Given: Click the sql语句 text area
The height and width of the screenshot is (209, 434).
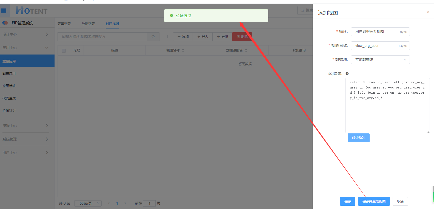Looking at the screenshot, I should (x=387, y=105).
